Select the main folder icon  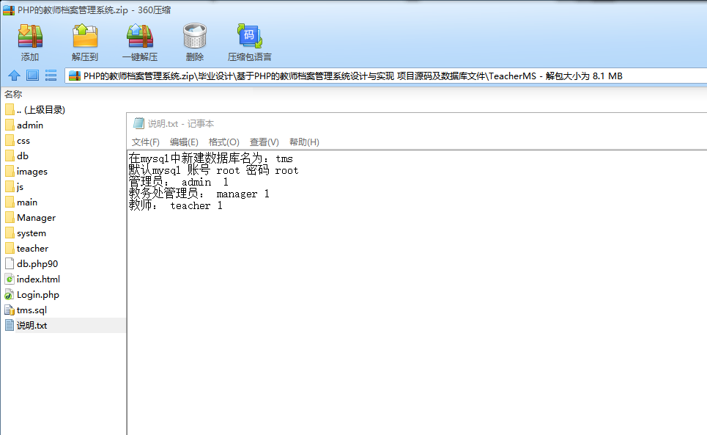coord(10,202)
